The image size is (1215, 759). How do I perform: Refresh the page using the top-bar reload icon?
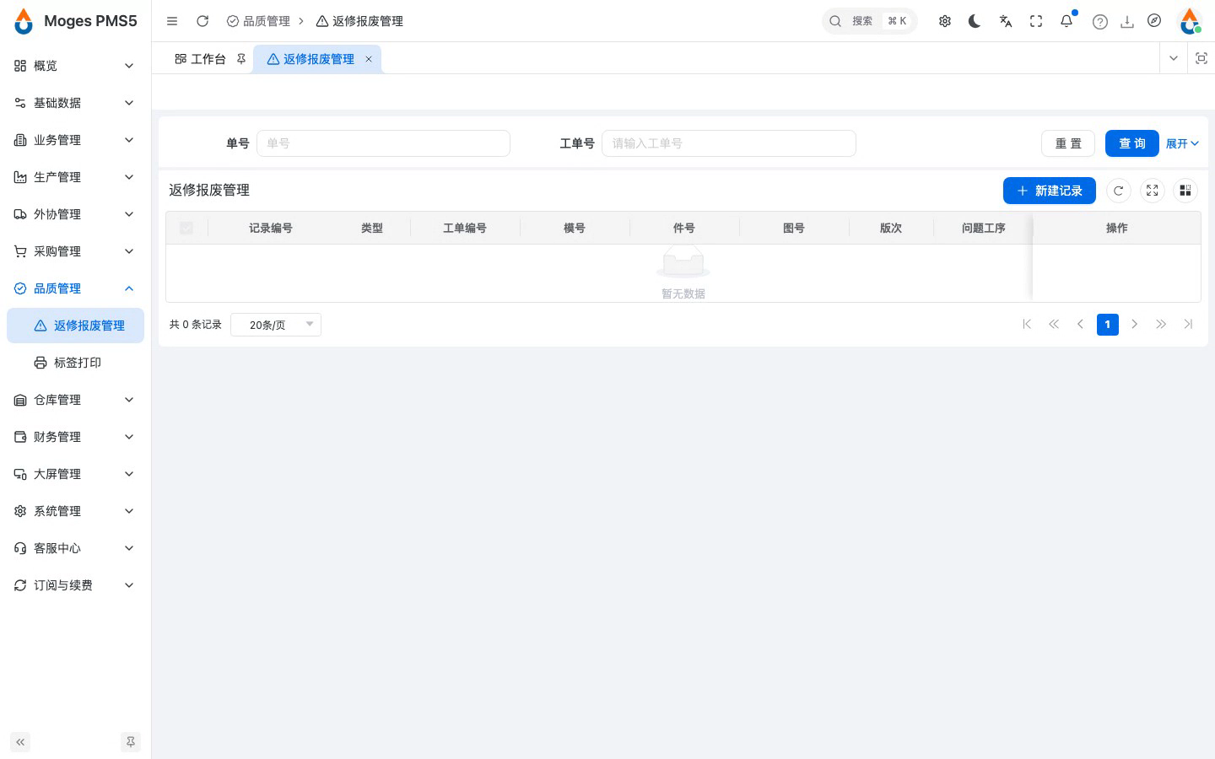(202, 21)
